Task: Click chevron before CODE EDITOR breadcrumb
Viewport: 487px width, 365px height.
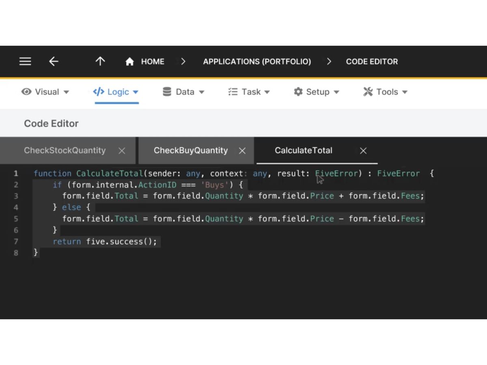Action: (x=329, y=62)
